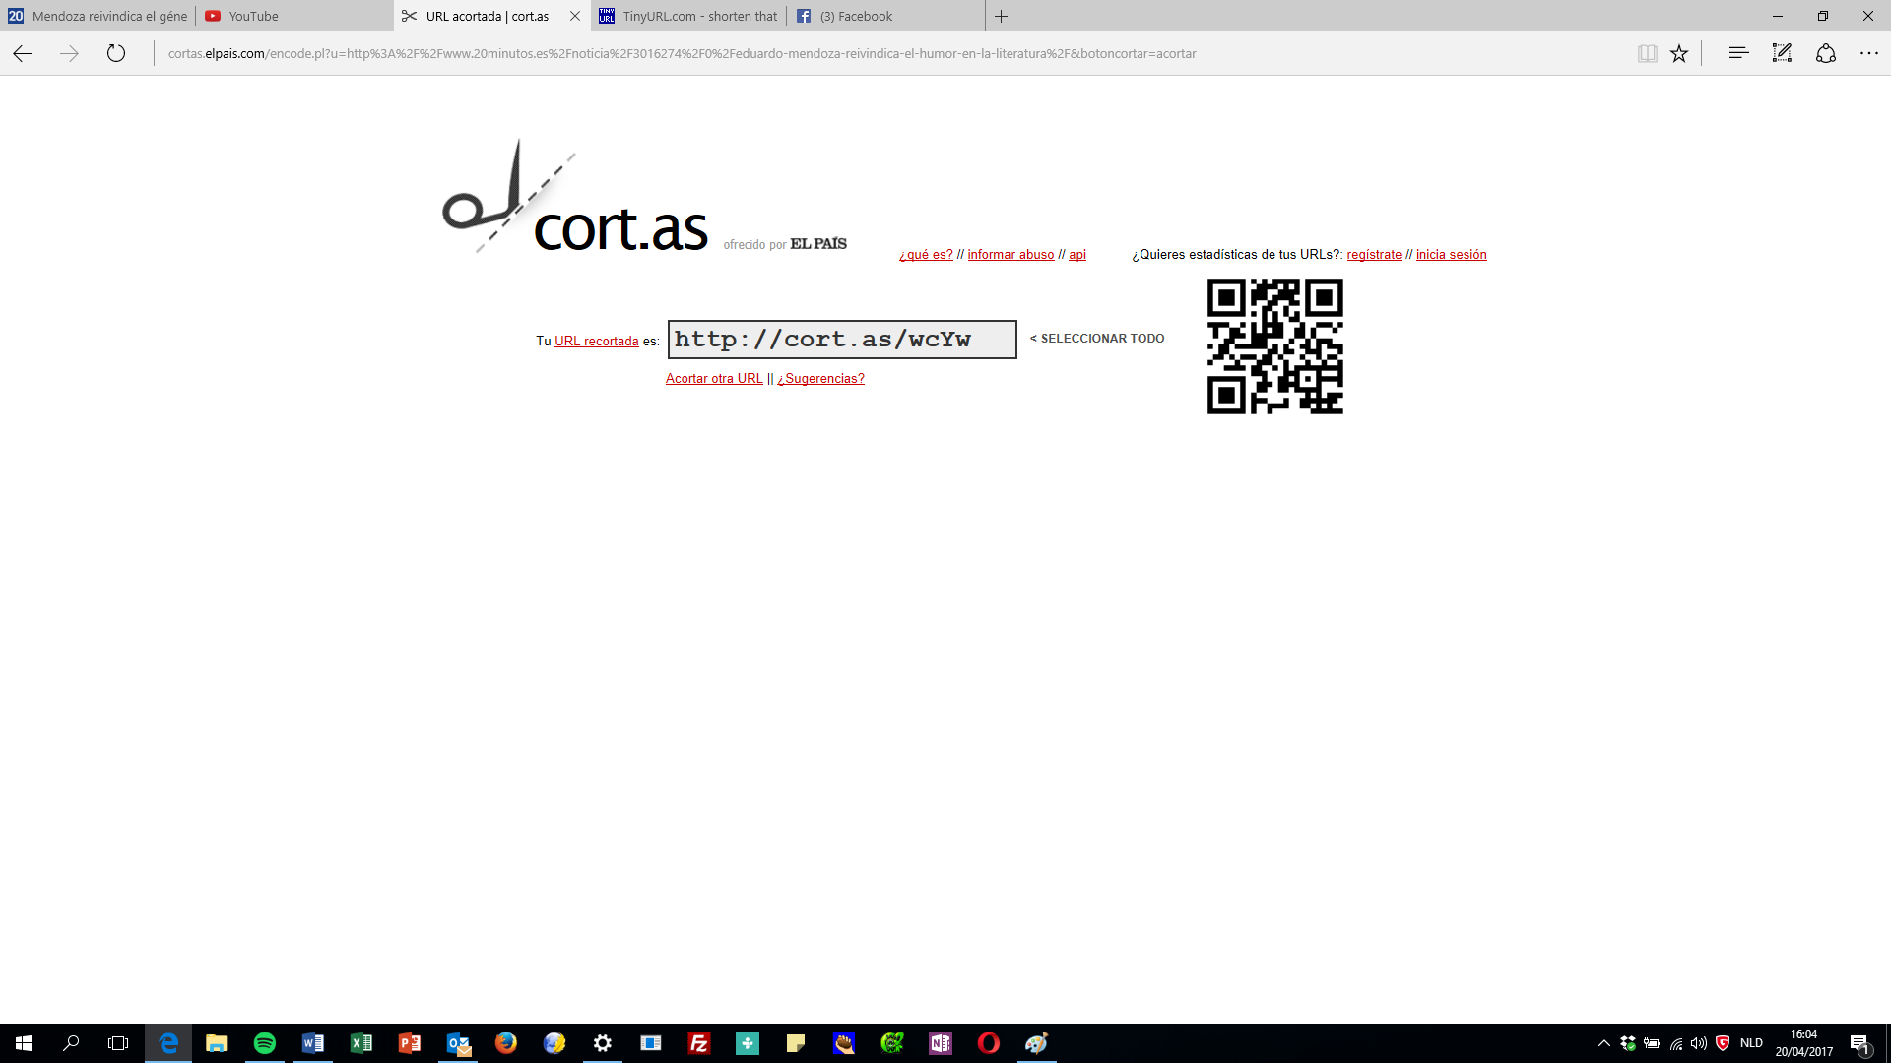This screenshot has width=1891, height=1063.
Task: Open the Hub icon in toolbar
Action: point(1738,53)
